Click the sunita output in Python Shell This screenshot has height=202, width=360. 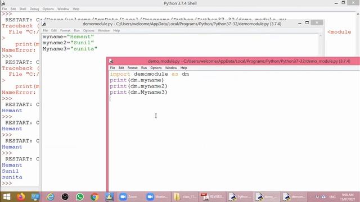pyautogui.click(x=12, y=177)
